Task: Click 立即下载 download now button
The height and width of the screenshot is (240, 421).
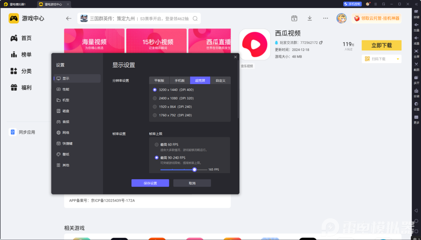Action: pos(381,45)
